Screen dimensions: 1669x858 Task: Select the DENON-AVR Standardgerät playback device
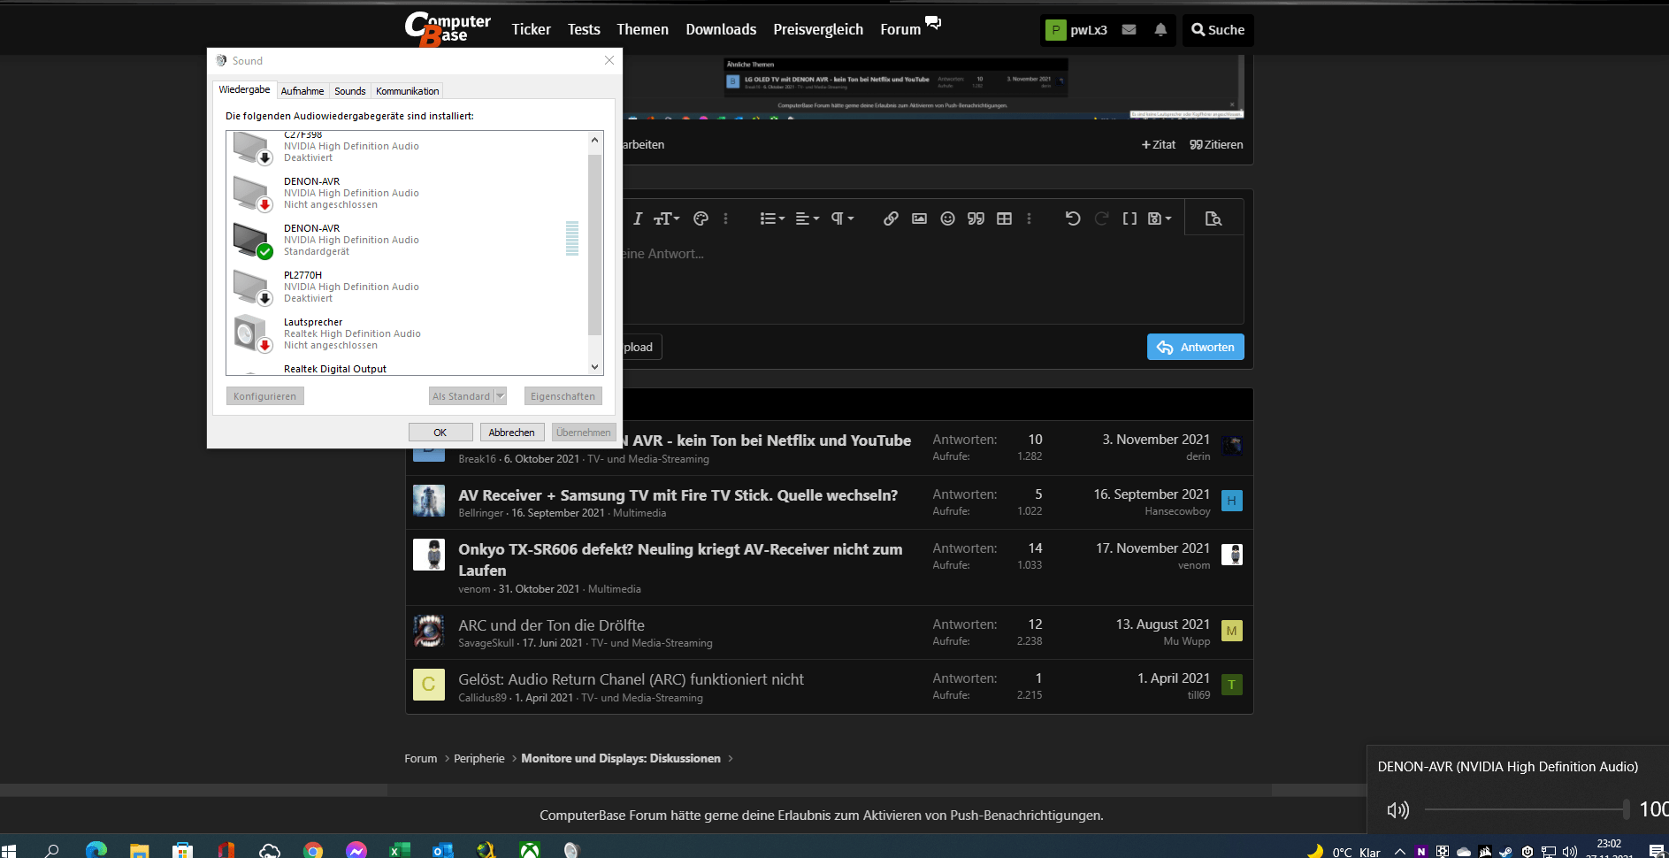[409, 240]
